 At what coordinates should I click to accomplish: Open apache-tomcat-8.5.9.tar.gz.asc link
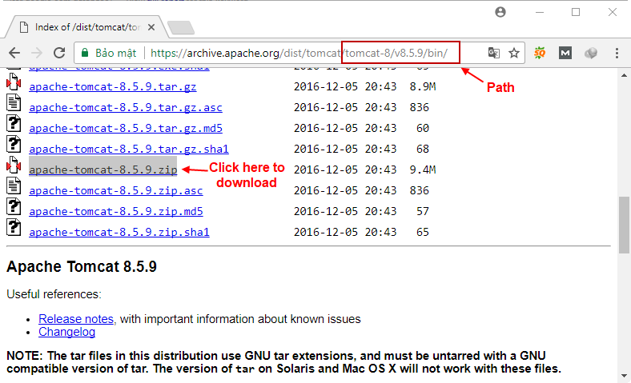(126, 108)
